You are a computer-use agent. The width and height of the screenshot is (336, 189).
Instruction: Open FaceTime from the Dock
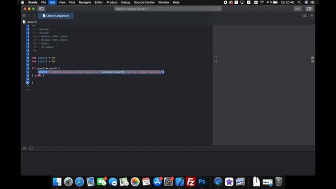tap(102, 182)
